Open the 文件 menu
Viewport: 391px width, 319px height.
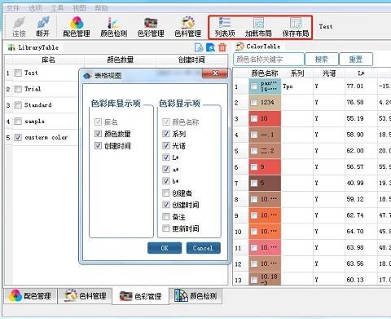point(13,8)
